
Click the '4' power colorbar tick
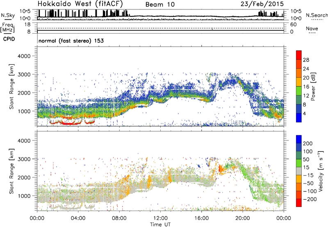(x=305, y=113)
